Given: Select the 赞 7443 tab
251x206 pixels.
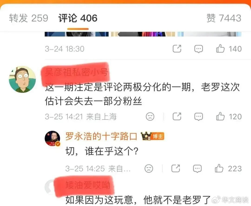Looking at the screenshot, I should (224, 18).
